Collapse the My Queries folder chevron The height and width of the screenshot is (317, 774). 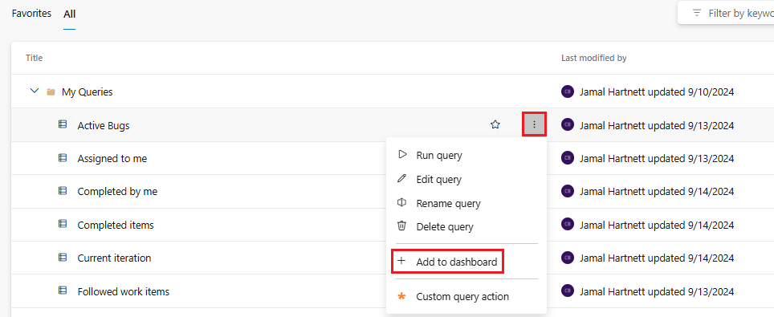click(34, 91)
